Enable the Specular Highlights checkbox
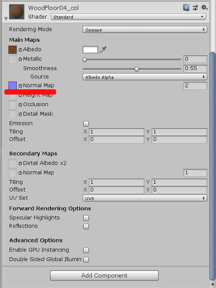This screenshot has height=288, width=216. click(86, 218)
